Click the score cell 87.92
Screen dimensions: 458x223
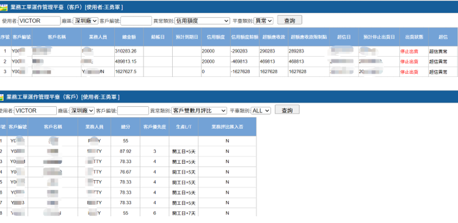point(126,152)
